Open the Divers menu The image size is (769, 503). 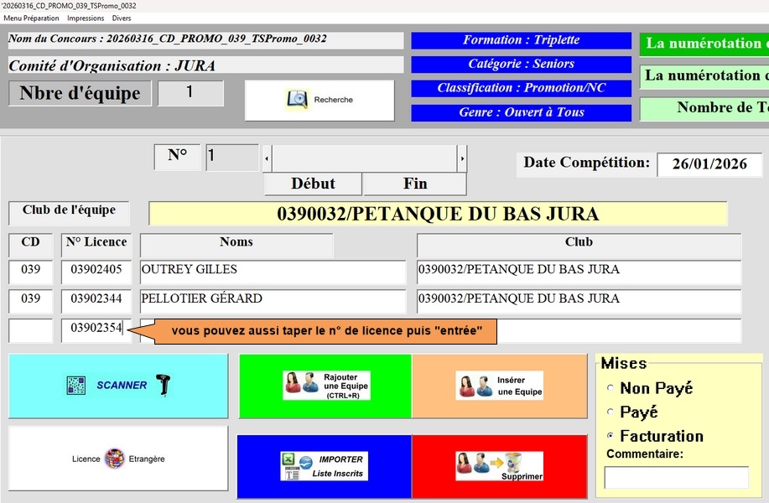click(122, 18)
